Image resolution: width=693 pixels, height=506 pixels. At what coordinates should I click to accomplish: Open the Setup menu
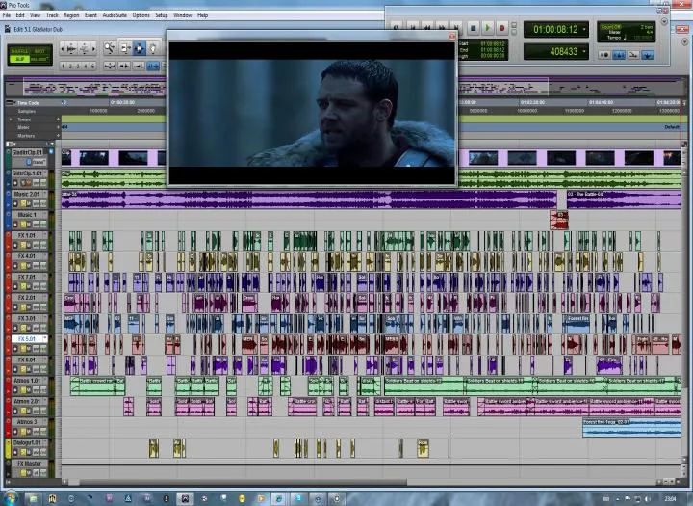[162, 15]
